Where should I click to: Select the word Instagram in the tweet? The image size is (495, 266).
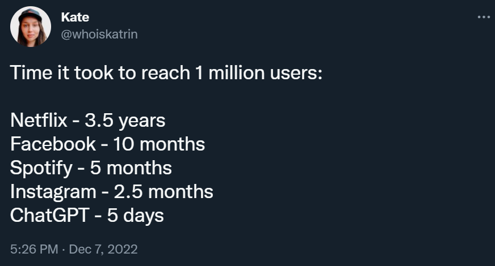point(53,192)
